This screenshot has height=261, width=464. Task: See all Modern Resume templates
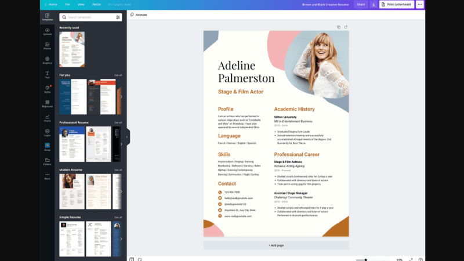tap(118, 170)
